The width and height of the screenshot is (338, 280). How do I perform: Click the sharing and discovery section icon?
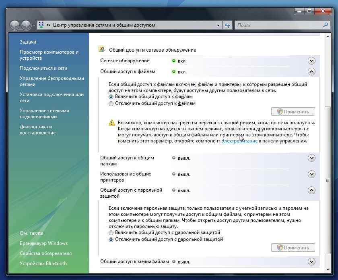pyautogui.click(x=102, y=49)
